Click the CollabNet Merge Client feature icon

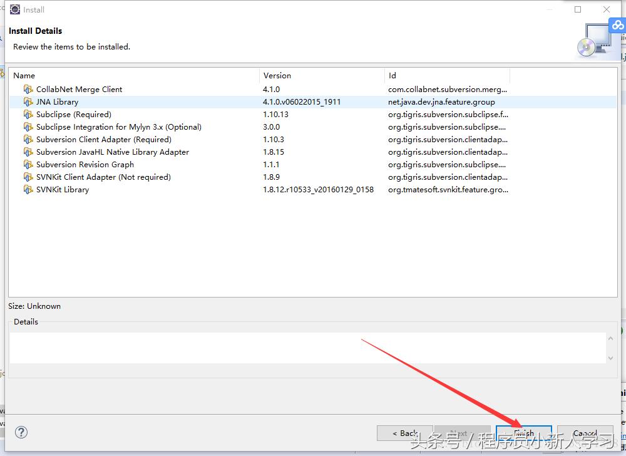tap(28, 89)
